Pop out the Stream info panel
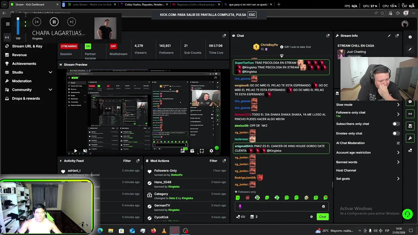Image resolution: width=418 pixels, height=235 pixels. 397,36
